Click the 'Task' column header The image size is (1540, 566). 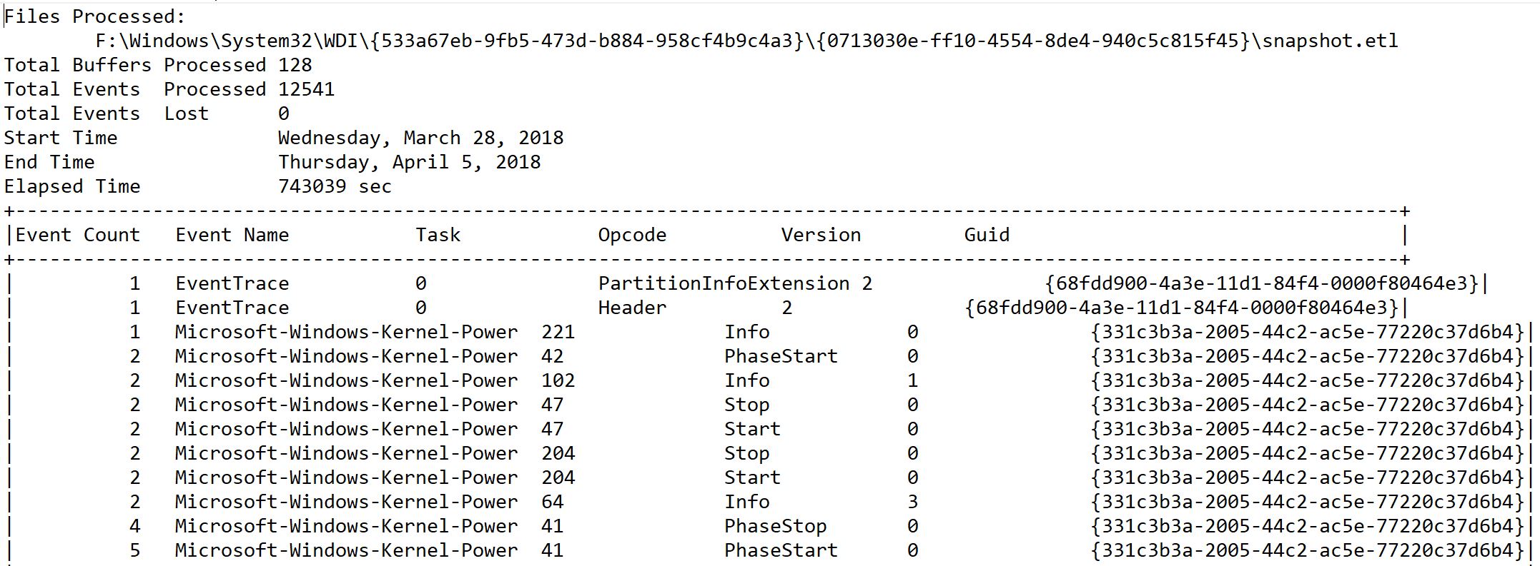tap(438, 235)
